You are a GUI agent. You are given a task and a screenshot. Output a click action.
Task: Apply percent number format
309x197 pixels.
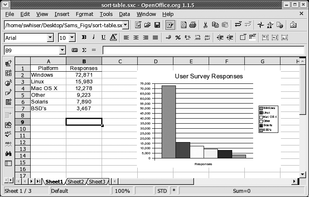(x=178, y=37)
